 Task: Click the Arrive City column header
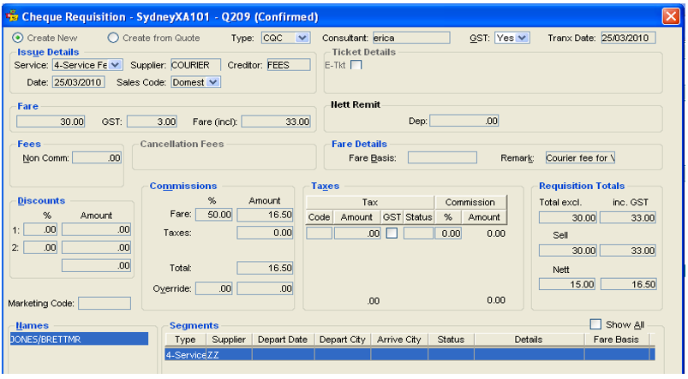(399, 340)
